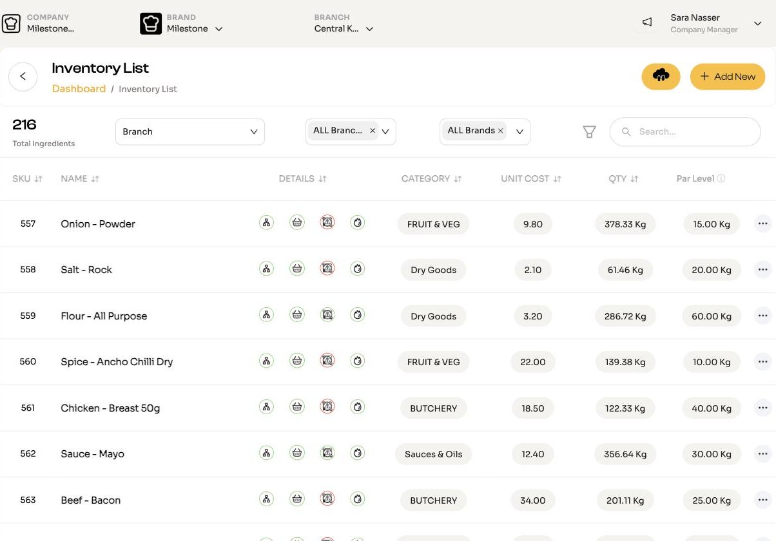Screen dimensions: 776x541
Task: Click flame icon in Flour - All Purpose row
Action: [x=358, y=315]
